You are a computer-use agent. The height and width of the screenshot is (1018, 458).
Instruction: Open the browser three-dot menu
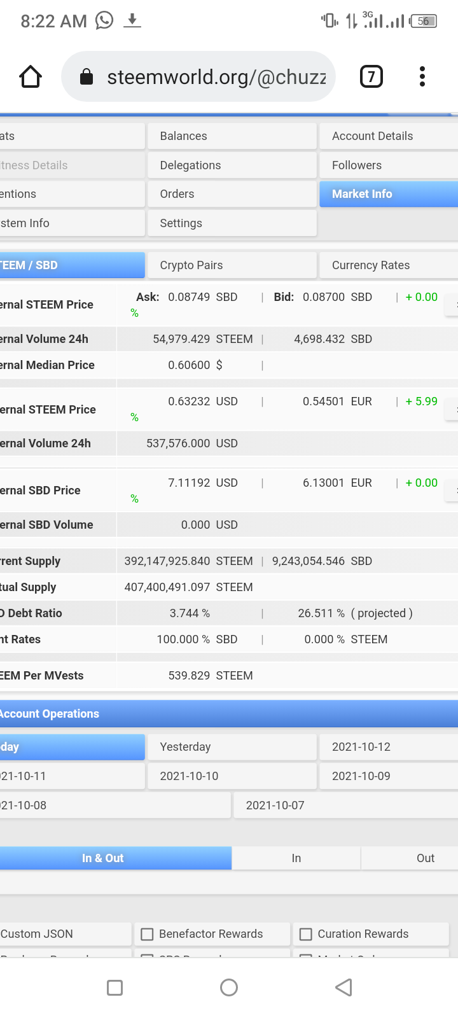click(422, 77)
